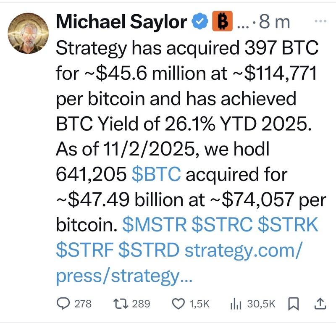336x323 pixels.
Task: Open the $STRK cashtag link
Action: pyautogui.click(x=289, y=225)
